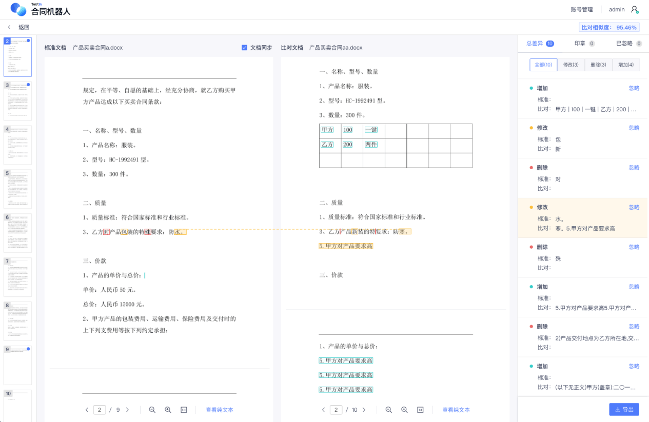Image resolution: width=649 pixels, height=422 pixels.
Task: Open 查看纯文本 for the standard document
Action: click(x=220, y=410)
